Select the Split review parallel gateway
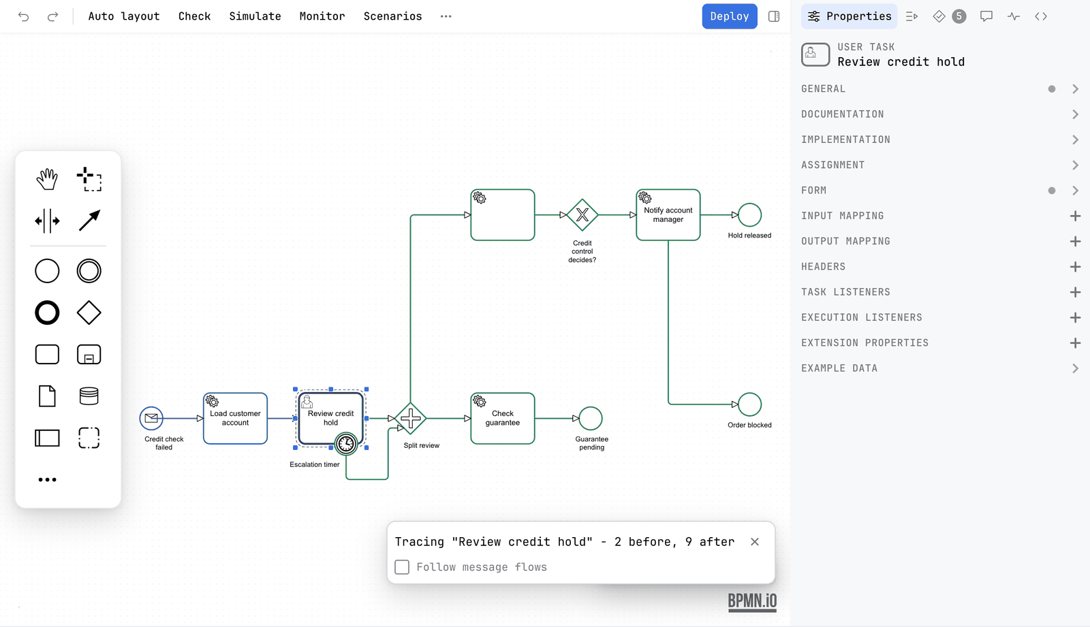The width and height of the screenshot is (1090, 627). click(x=410, y=419)
